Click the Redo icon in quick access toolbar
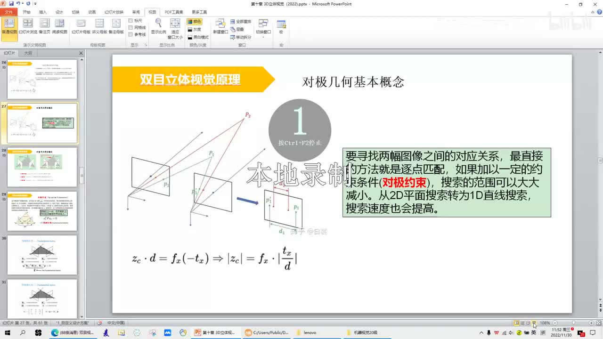This screenshot has width=603, height=339. [28, 4]
